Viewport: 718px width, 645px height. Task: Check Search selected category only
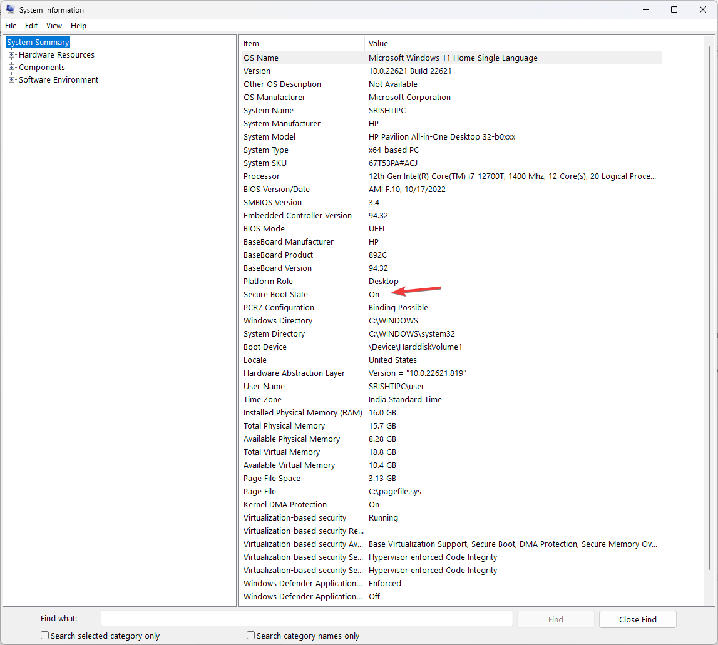click(x=45, y=636)
